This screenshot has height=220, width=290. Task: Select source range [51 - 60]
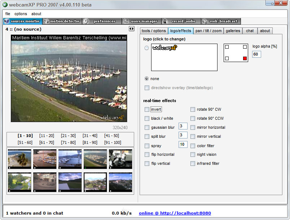[25, 142]
